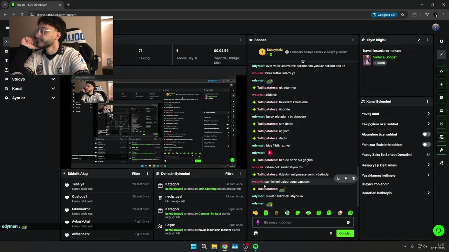Select necip_uysl moderation log entry
449x252 pixels.
pyautogui.click(x=200, y=199)
